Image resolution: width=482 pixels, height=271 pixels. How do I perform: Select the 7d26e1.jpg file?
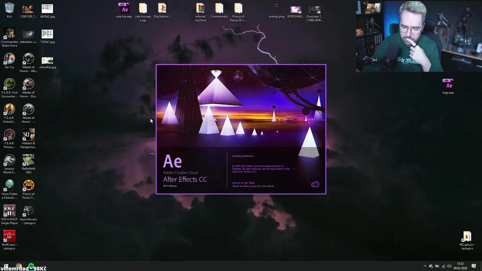(47, 36)
